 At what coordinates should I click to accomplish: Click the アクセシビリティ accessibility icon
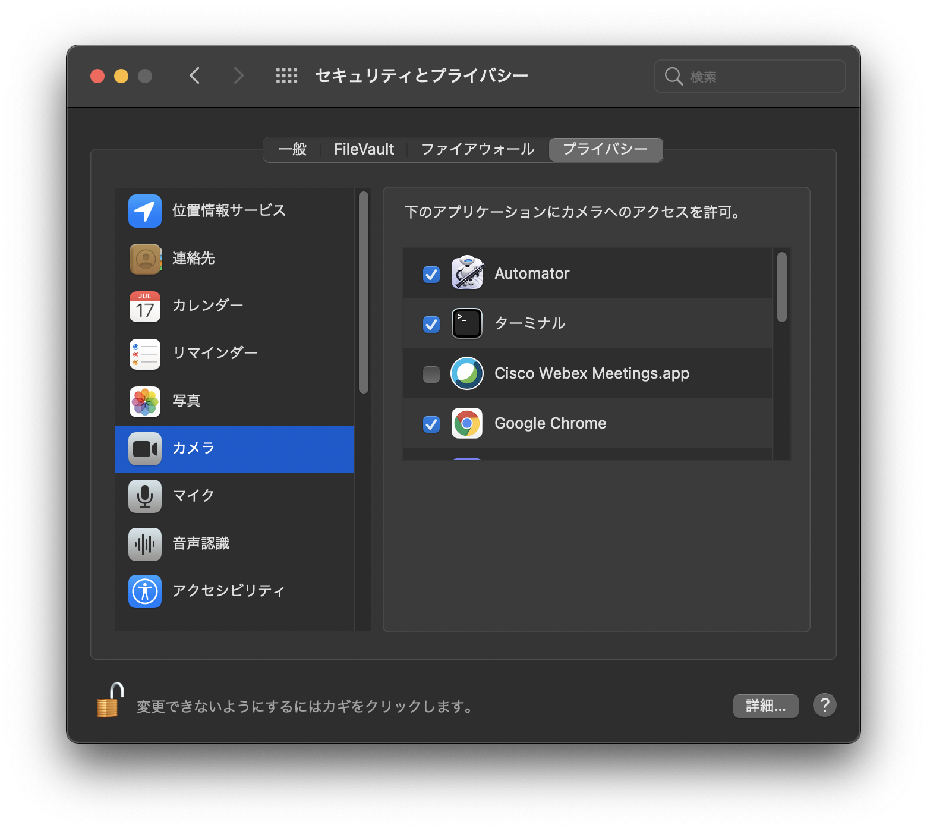tap(145, 591)
